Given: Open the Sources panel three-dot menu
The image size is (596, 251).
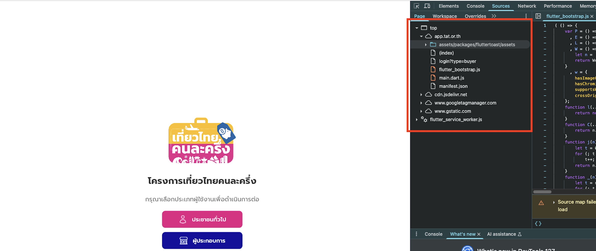Looking at the screenshot, I should (526, 16).
